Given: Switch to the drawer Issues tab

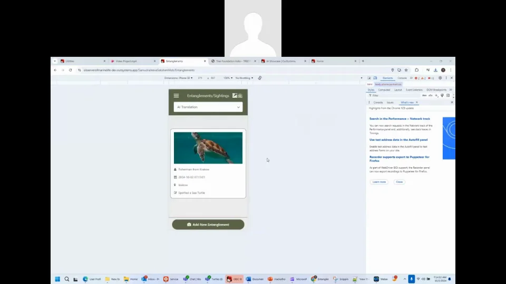Looking at the screenshot, I should tap(390, 103).
